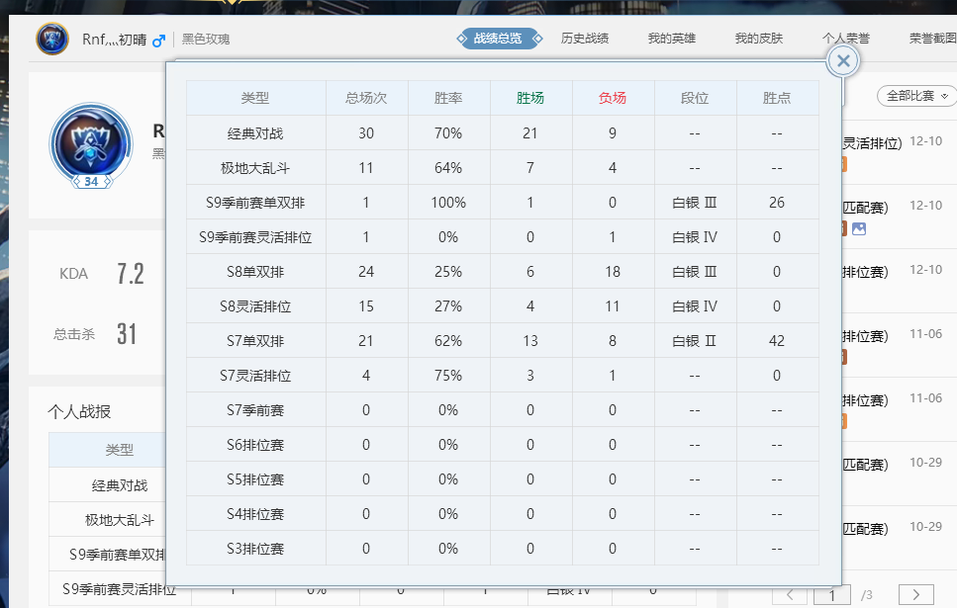Select the 经典对战 row in the popup table

pyautogui.click(x=255, y=132)
